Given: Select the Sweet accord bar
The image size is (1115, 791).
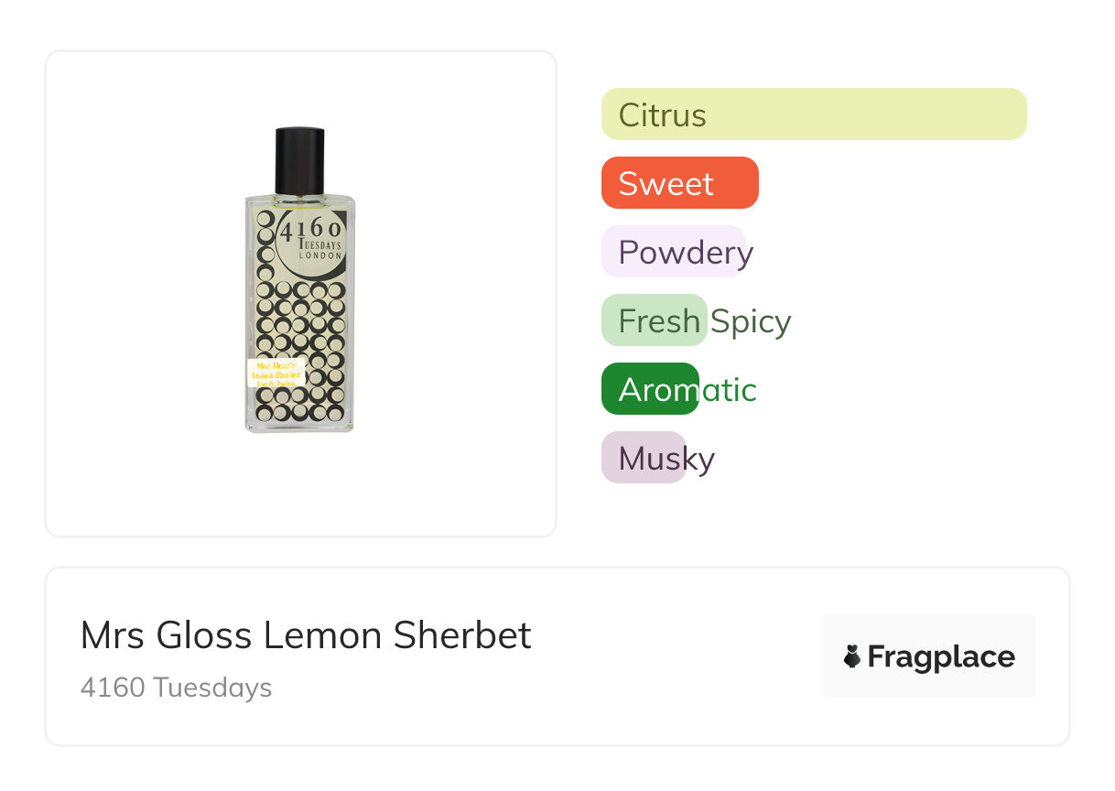Looking at the screenshot, I should [x=679, y=183].
